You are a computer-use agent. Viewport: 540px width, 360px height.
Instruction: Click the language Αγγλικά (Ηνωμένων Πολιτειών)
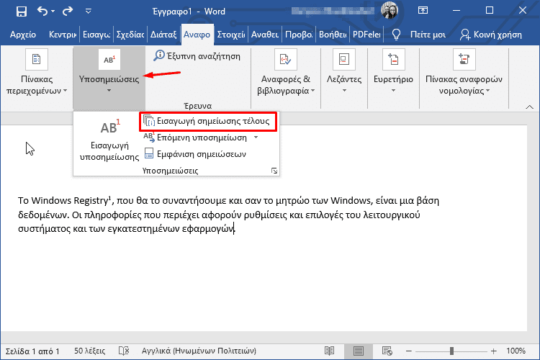pyautogui.click(x=199, y=351)
